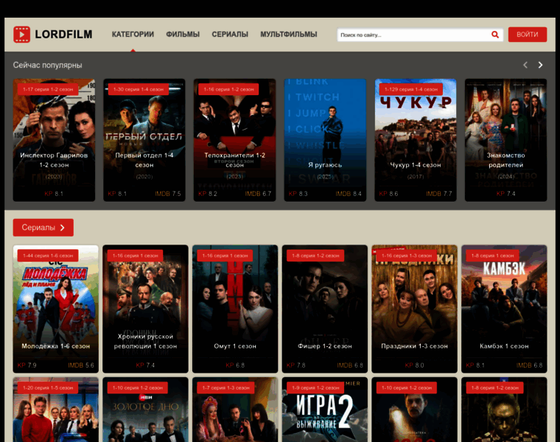Click the '1-129 серия 1-4 сезон' badge
Viewport: 560px width, 442px height.
tap(411, 89)
